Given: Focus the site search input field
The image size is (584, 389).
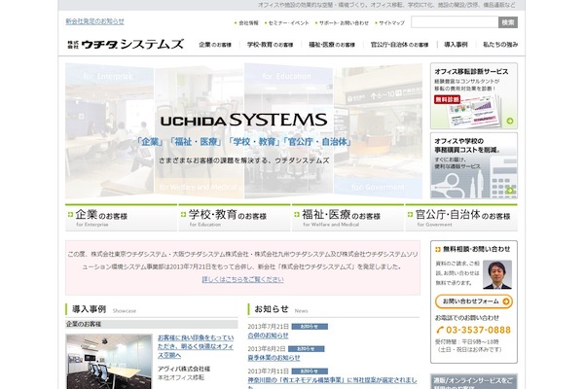Looking at the screenshot, I should 455,22.
